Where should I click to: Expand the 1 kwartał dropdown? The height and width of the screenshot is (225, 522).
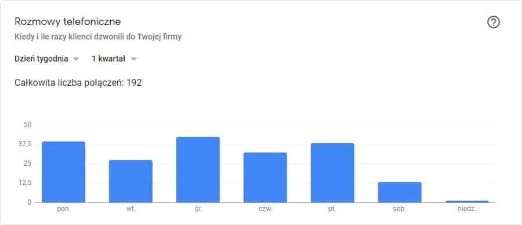(x=114, y=59)
